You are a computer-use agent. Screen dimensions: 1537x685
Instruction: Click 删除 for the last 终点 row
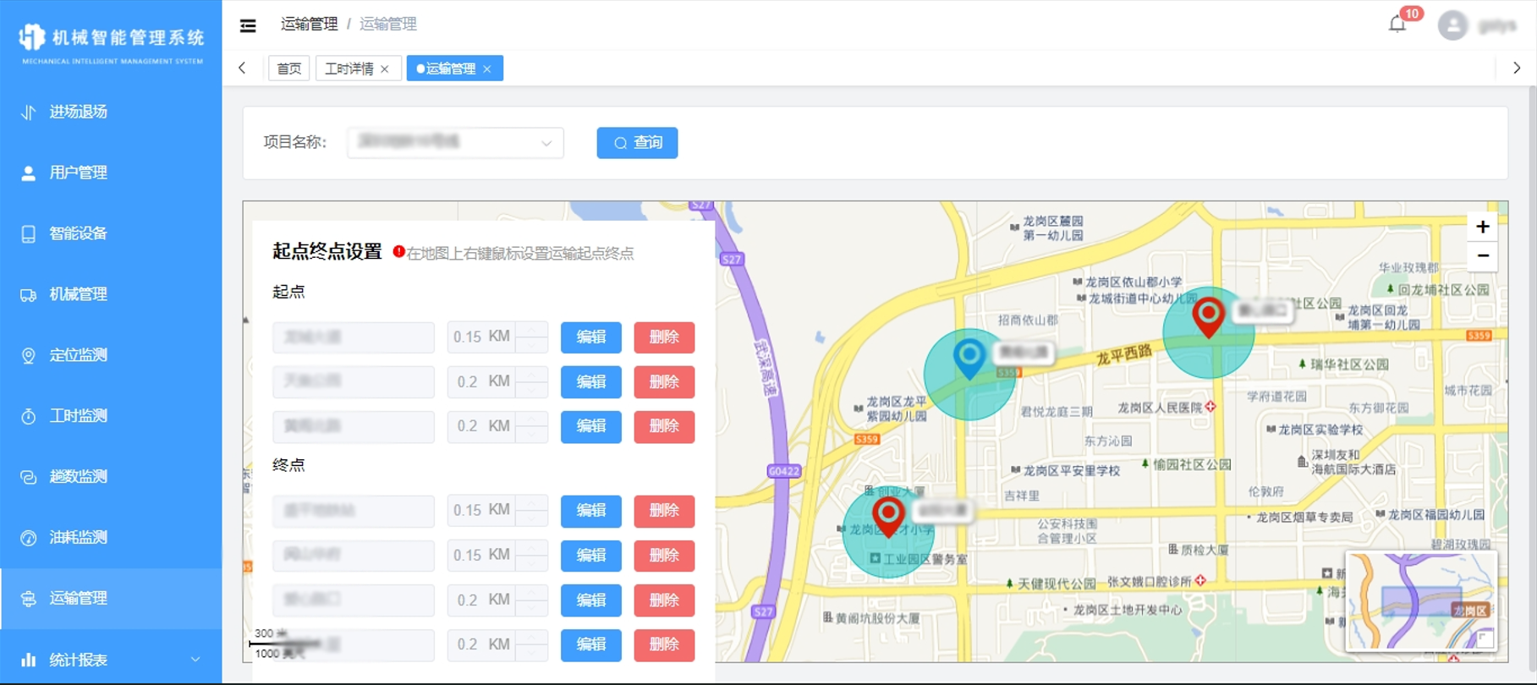(x=664, y=644)
